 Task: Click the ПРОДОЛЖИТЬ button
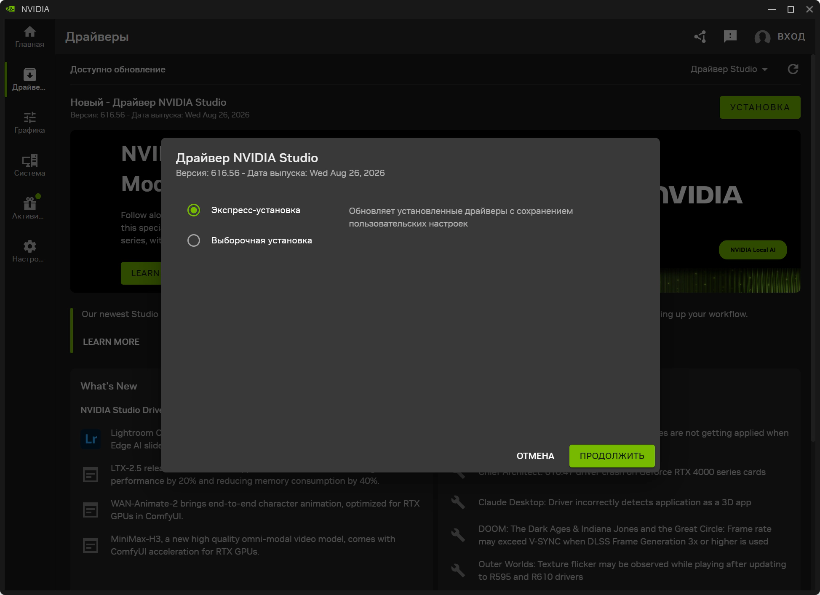(612, 456)
